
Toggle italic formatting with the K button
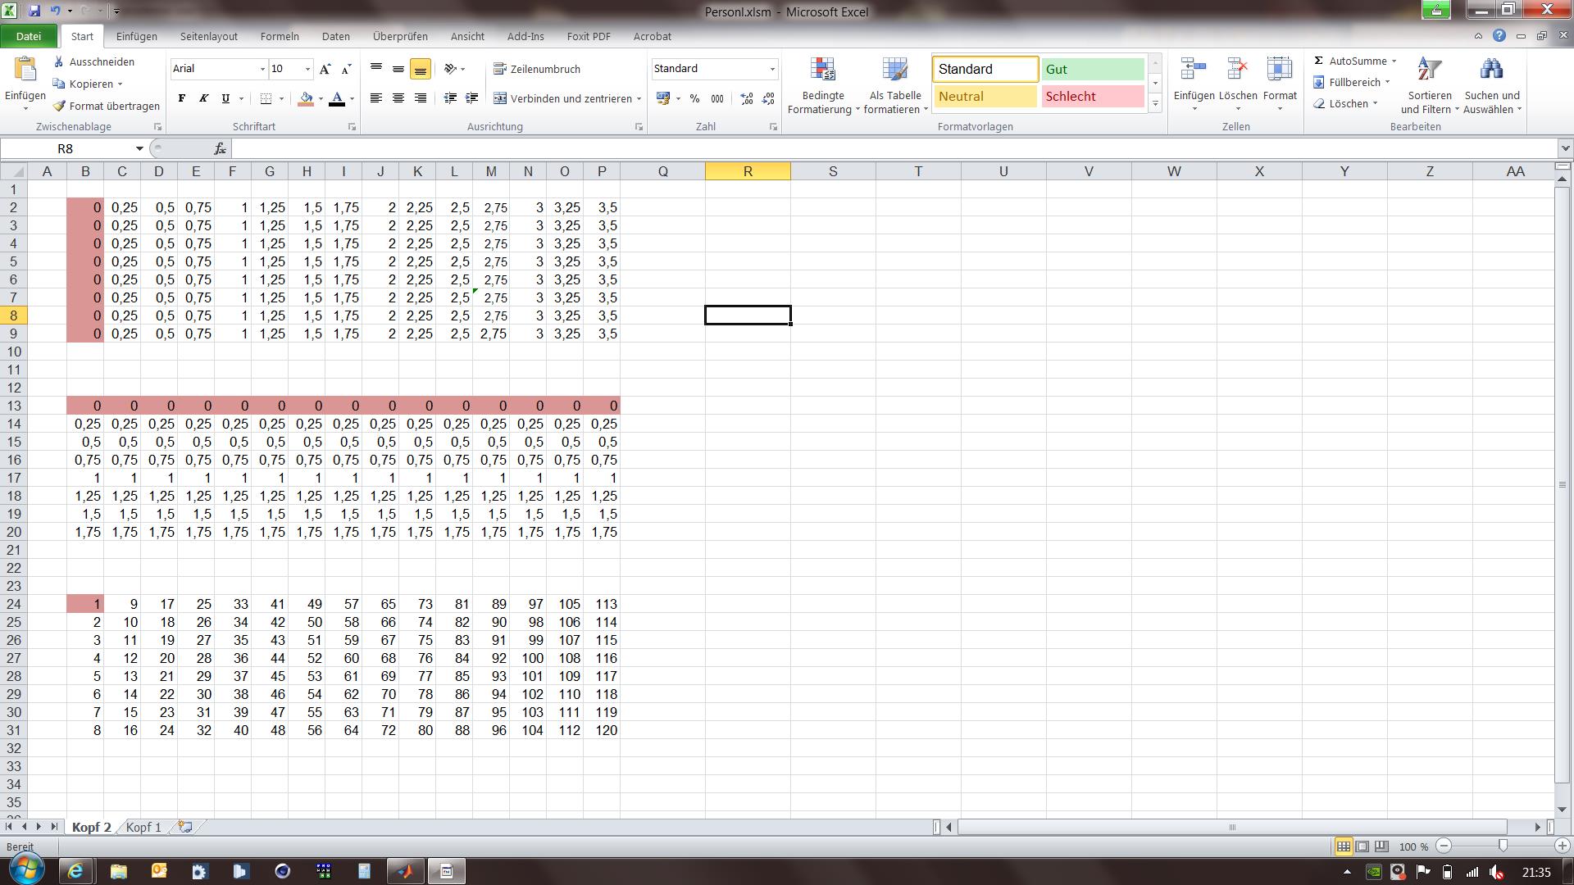[x=203, y=98]
